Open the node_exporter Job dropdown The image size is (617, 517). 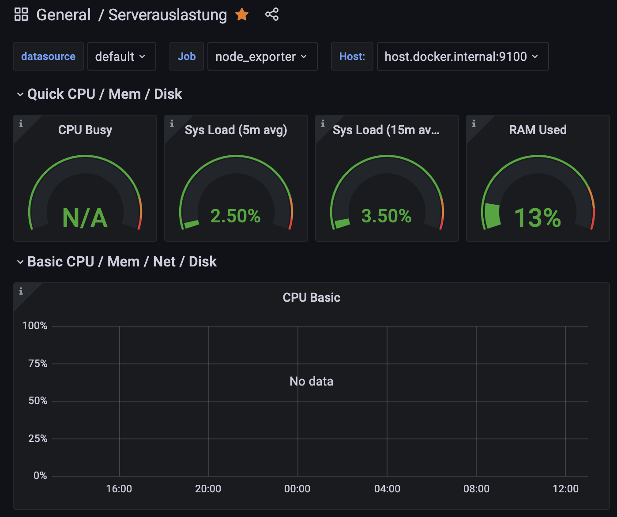[262, 56]
